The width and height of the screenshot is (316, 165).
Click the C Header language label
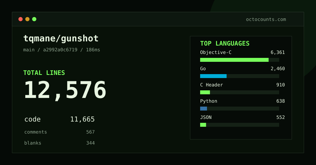211,85
